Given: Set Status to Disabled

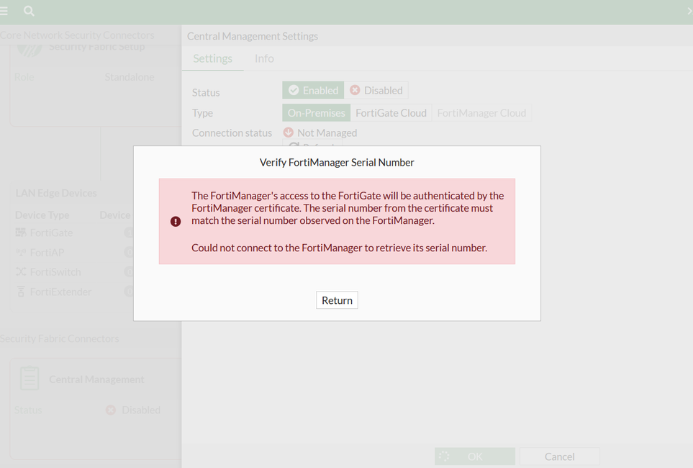Looking at the screenshot, I should point(376,90).
